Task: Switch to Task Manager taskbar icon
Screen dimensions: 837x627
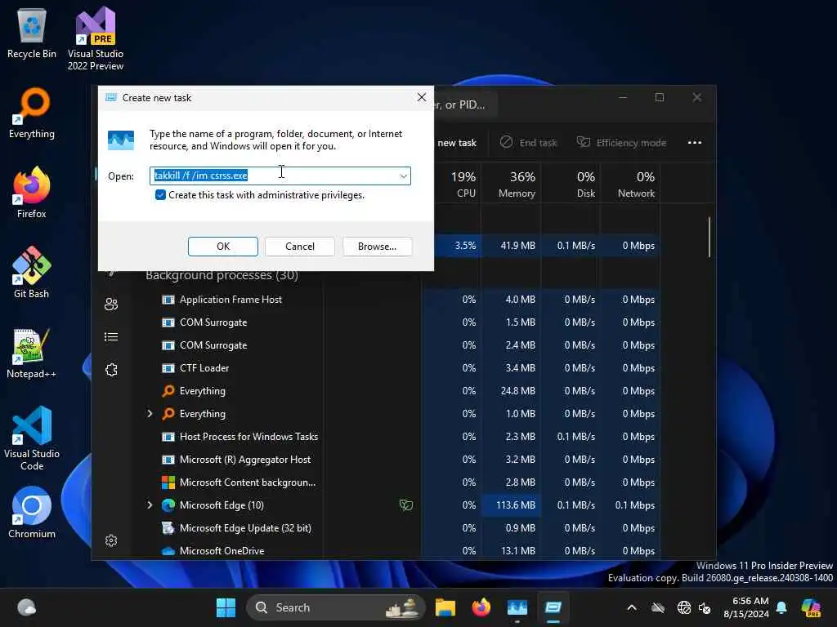Action: 517,607
